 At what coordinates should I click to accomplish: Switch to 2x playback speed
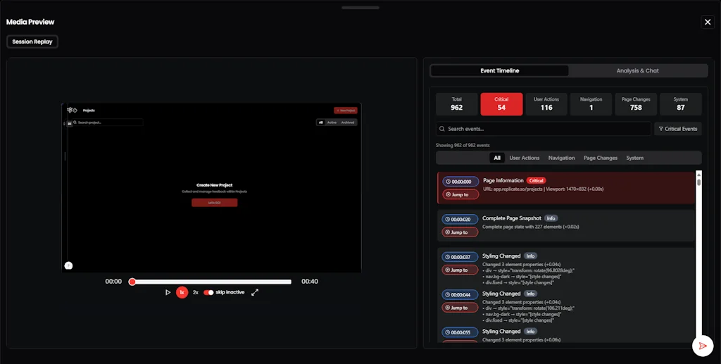(x=196, y=292)
